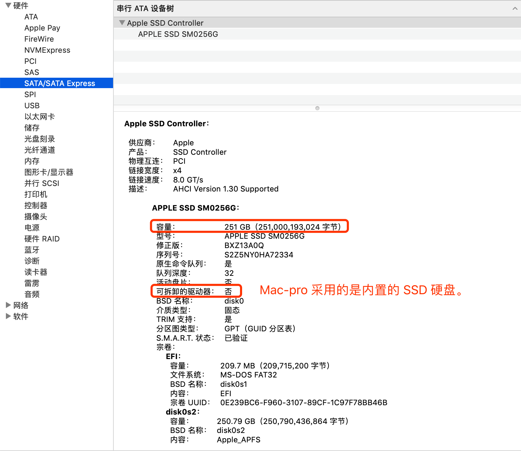Select ATA in the hardware sidebar
The width and height of the screenshot is (521, 451).
click(x=31, y=17)
